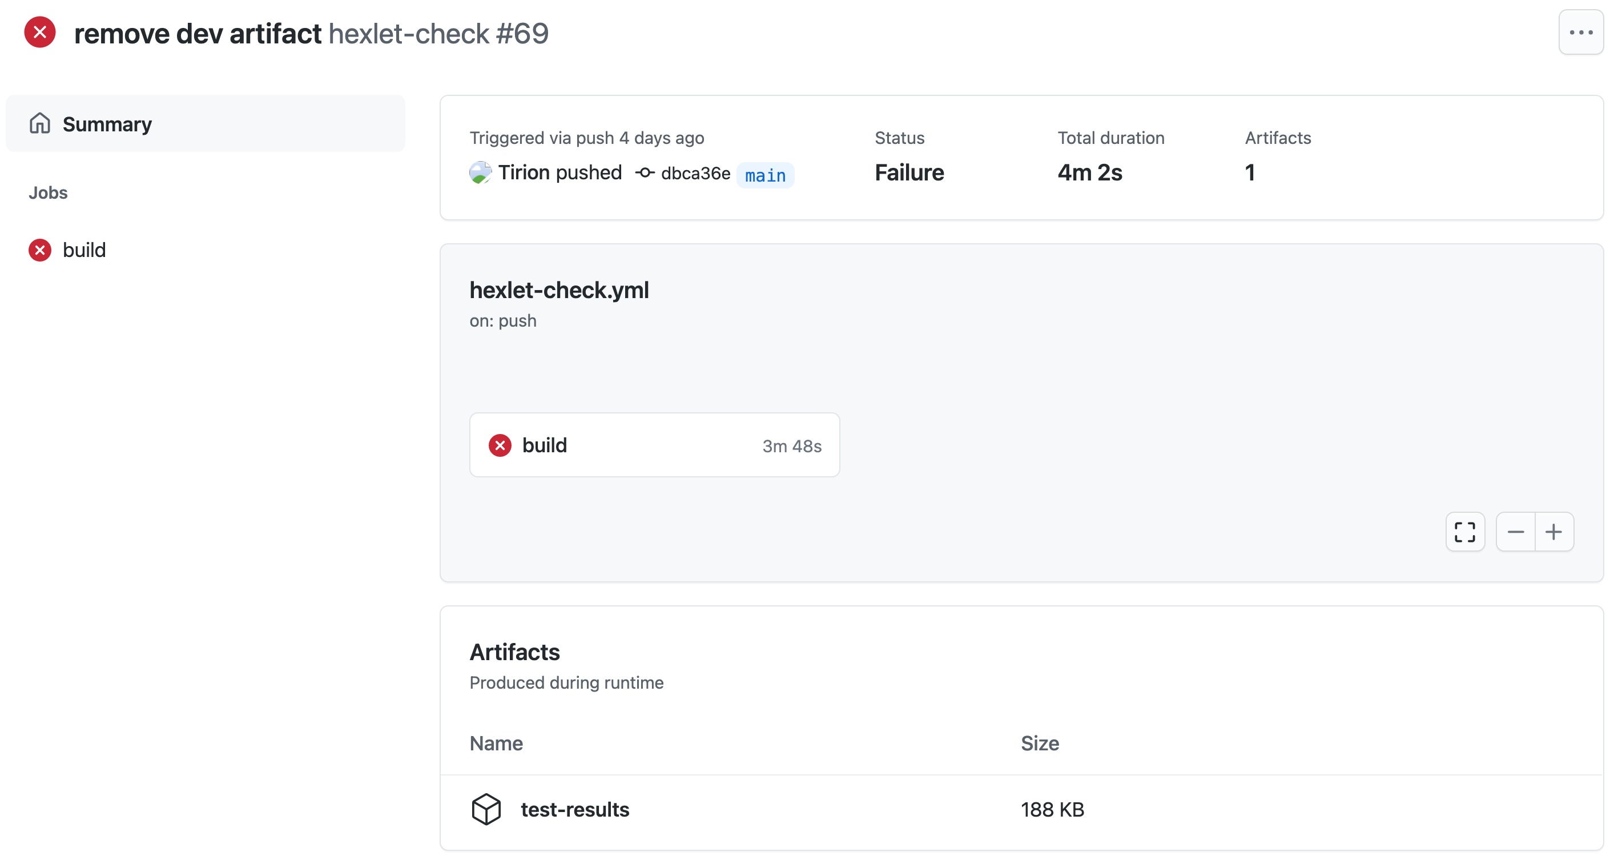
Task: Click the package icon for test-results artifact
Action: click(485, 809)
